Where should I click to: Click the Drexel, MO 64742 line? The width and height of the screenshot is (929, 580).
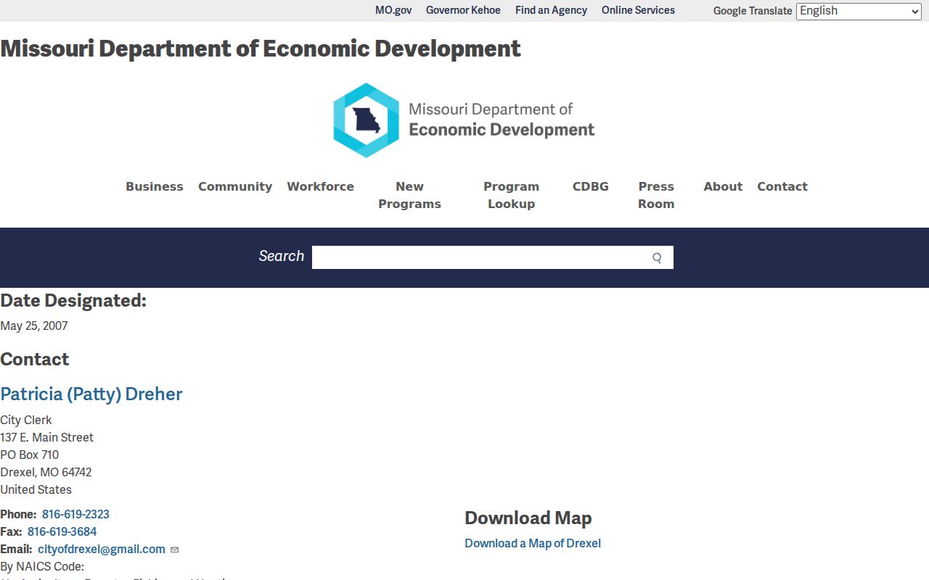click(x=46, y=472)
